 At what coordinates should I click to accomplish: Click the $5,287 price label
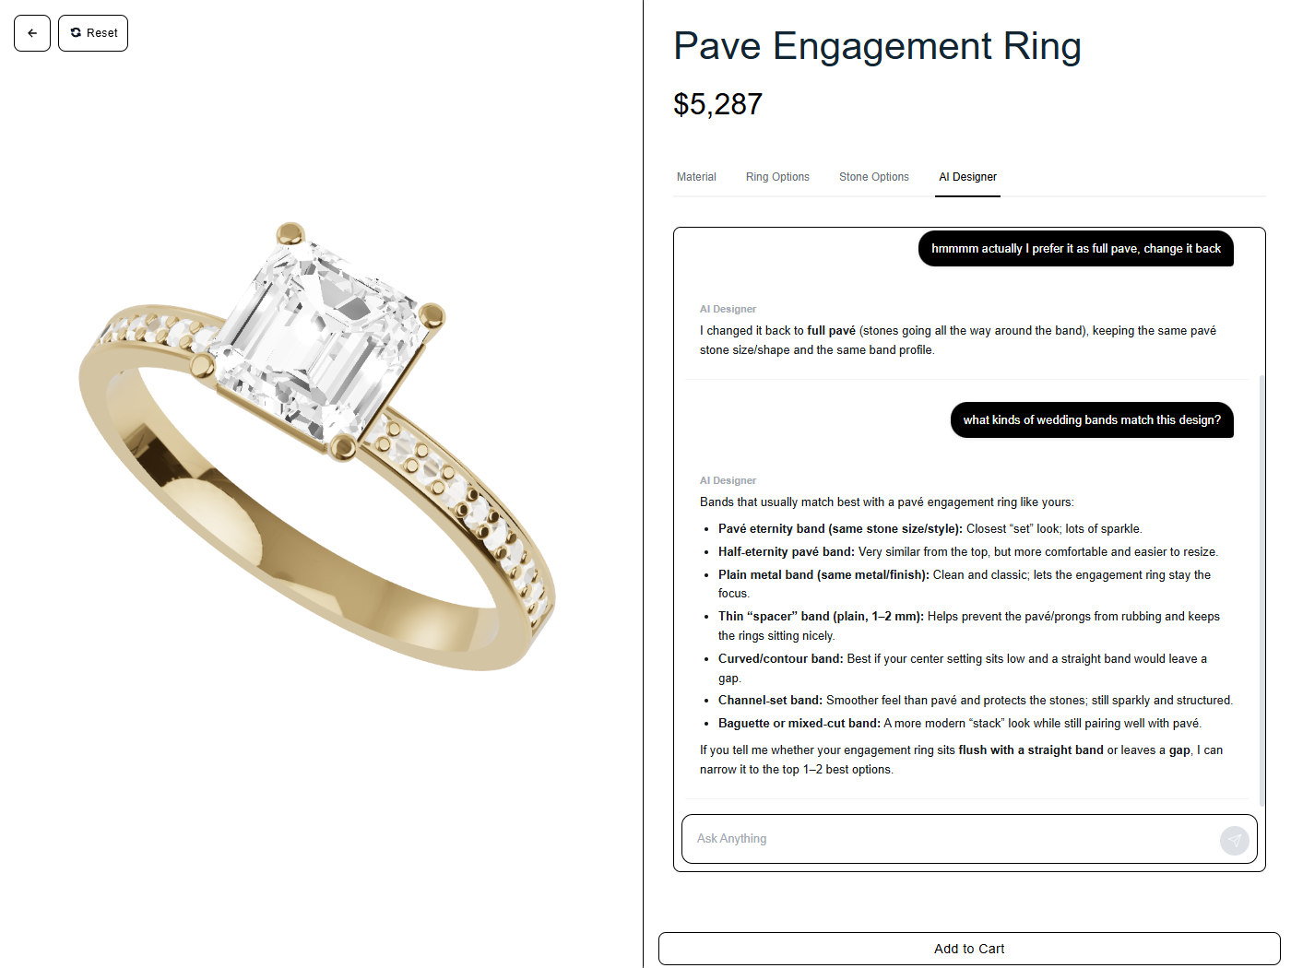pos(718,104)
